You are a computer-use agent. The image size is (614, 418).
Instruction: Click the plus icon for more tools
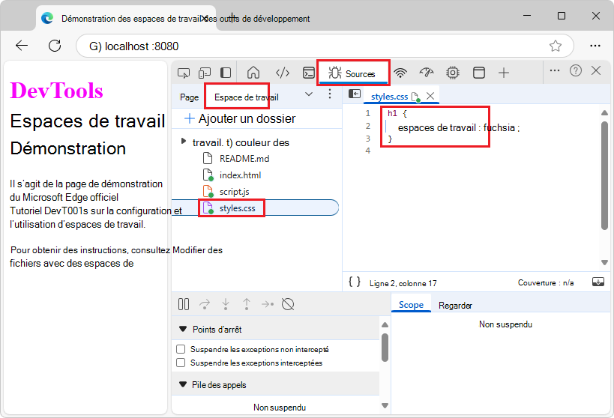pos(504,73)
